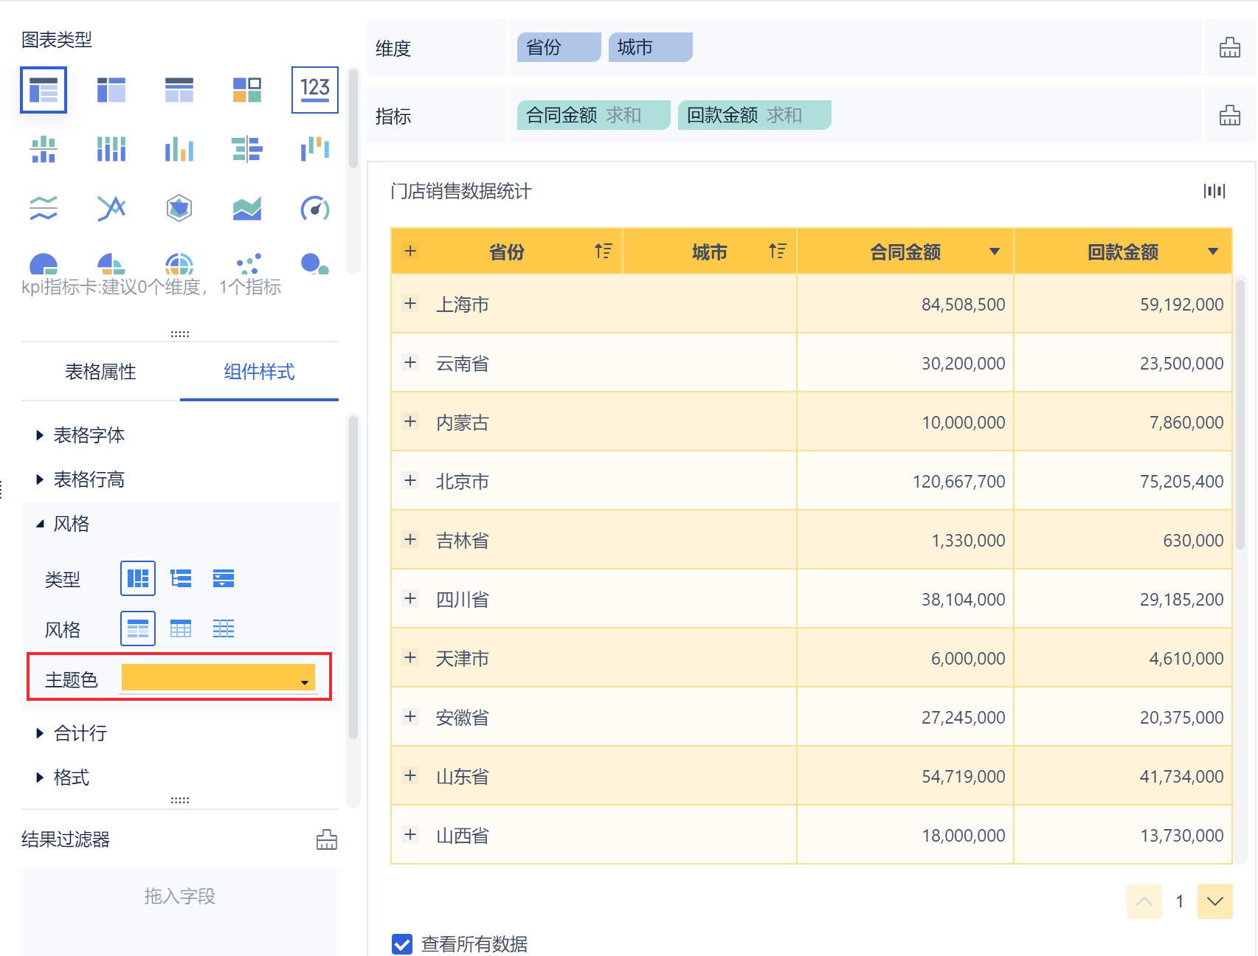The width and height of the screenshot is (1258, 956).
Task: Set table type to tree list layout
Action: point(181,578)
